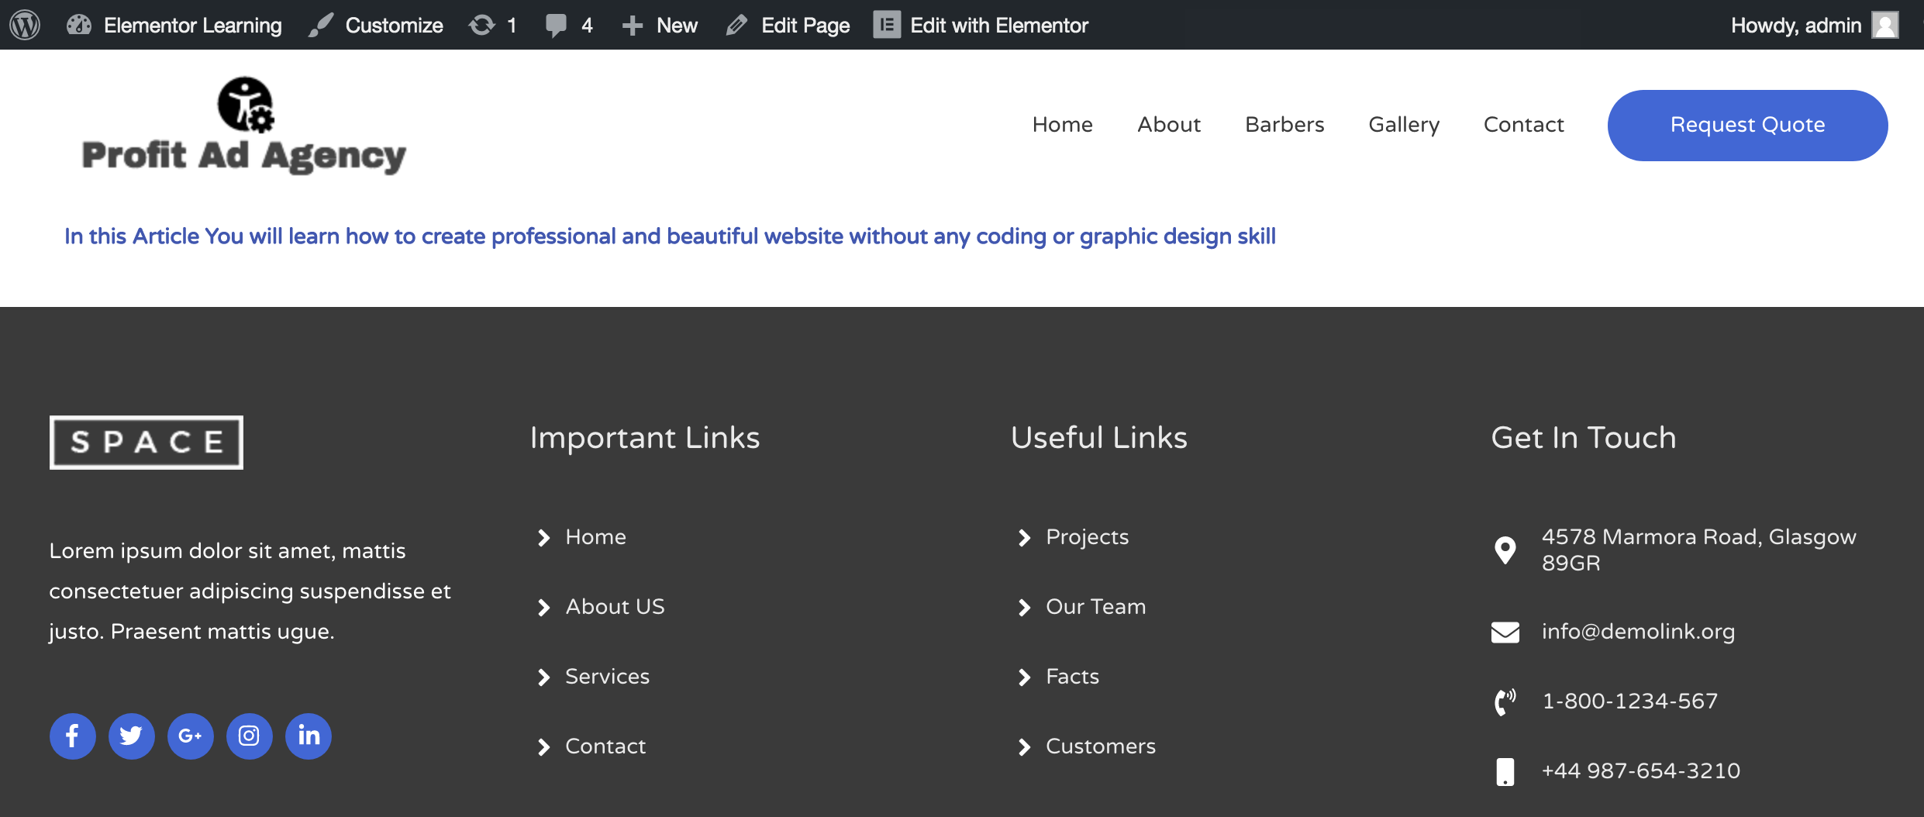The height and width of the screenshot is (817, 1924).
Task: Open the Twitter social icon
Action: tap(132, 736)
